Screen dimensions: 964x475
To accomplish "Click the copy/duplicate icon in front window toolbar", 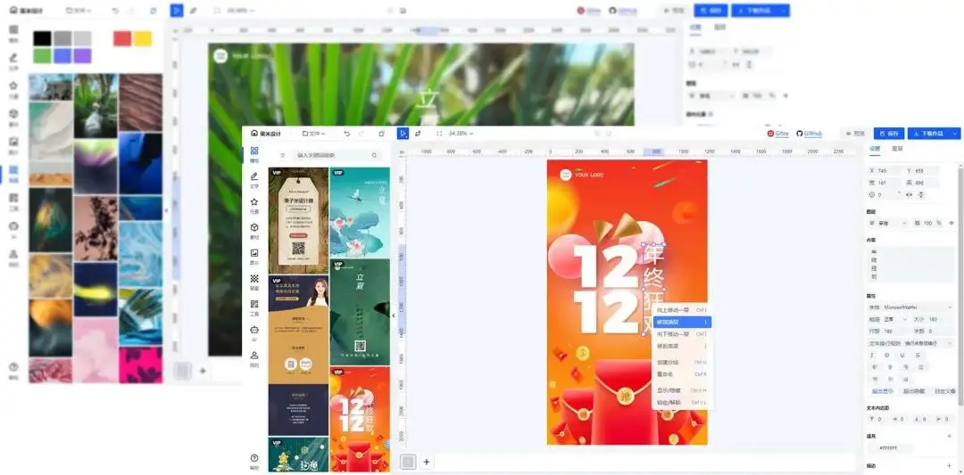I will [381, 133].
